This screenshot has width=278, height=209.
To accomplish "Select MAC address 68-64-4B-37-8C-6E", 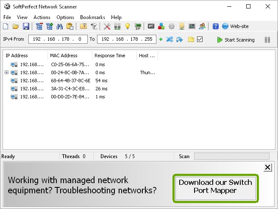I will [71, 81].
